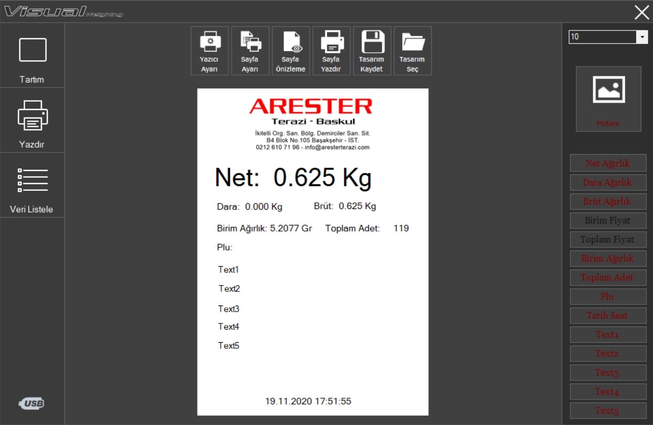Select 'Plu:' label on page

tap(225, 247)
